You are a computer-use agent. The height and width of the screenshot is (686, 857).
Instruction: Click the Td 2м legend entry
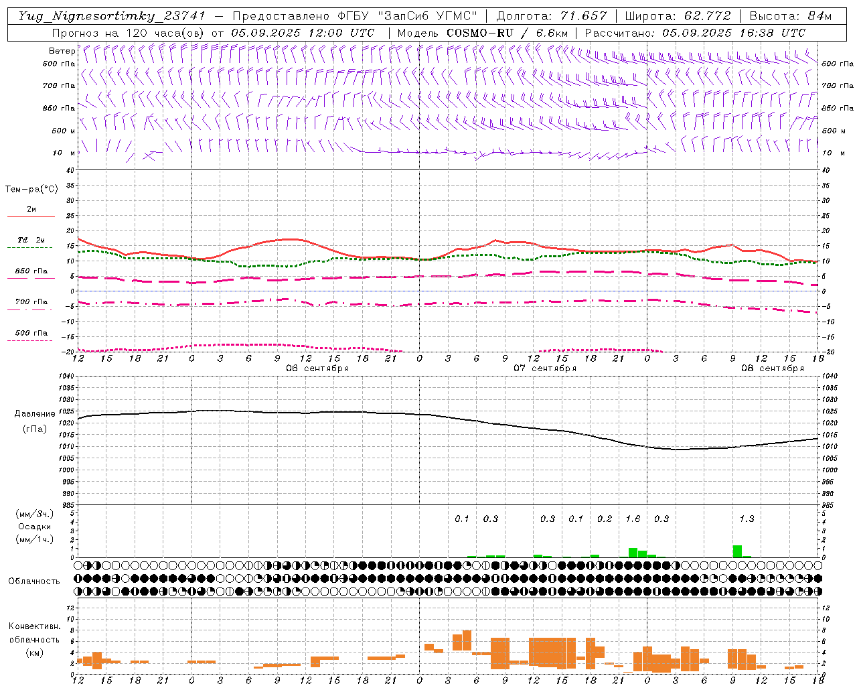pos(31,240)
